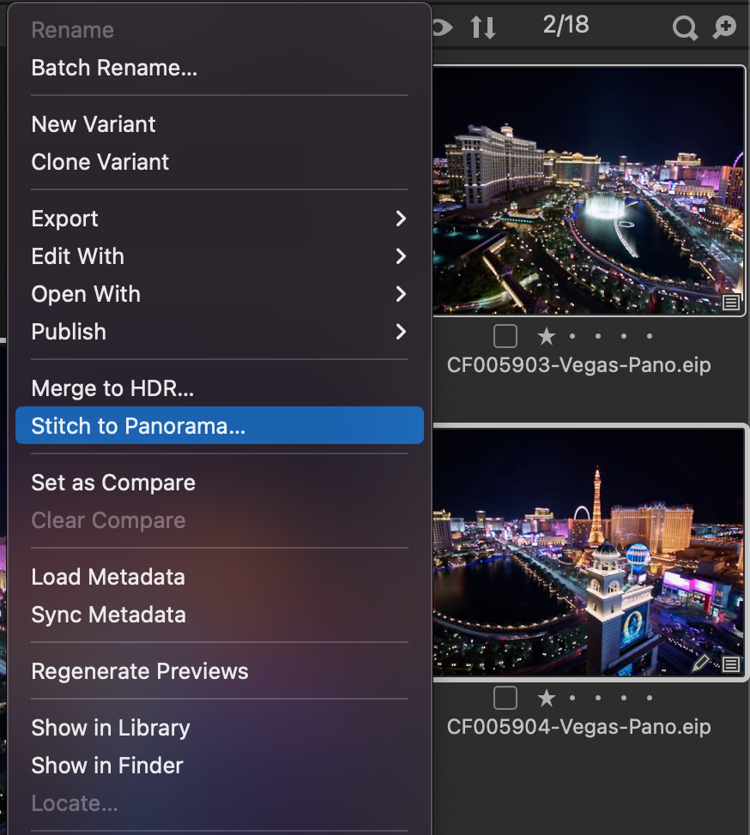The width and height of the screenshot is (750, 835).
Task: Select New Variant menu item
Action: 220,124
